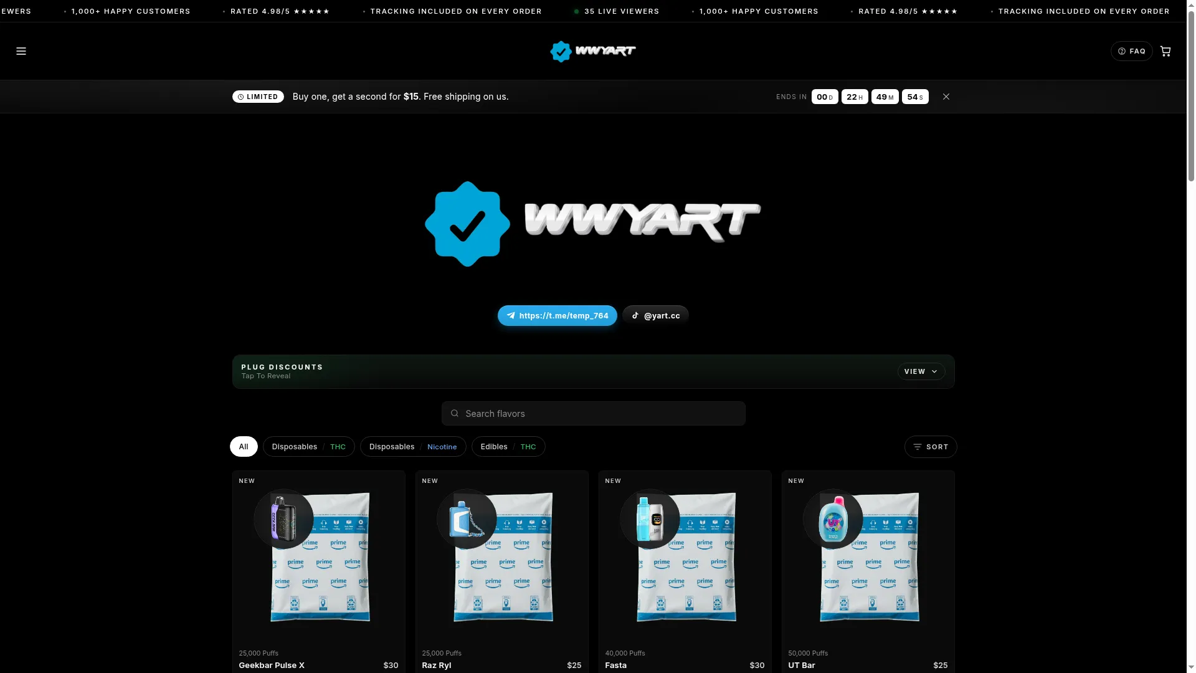Click the WWYART header logo
This screenshot has height=673, width=1196.
[592, 51]
